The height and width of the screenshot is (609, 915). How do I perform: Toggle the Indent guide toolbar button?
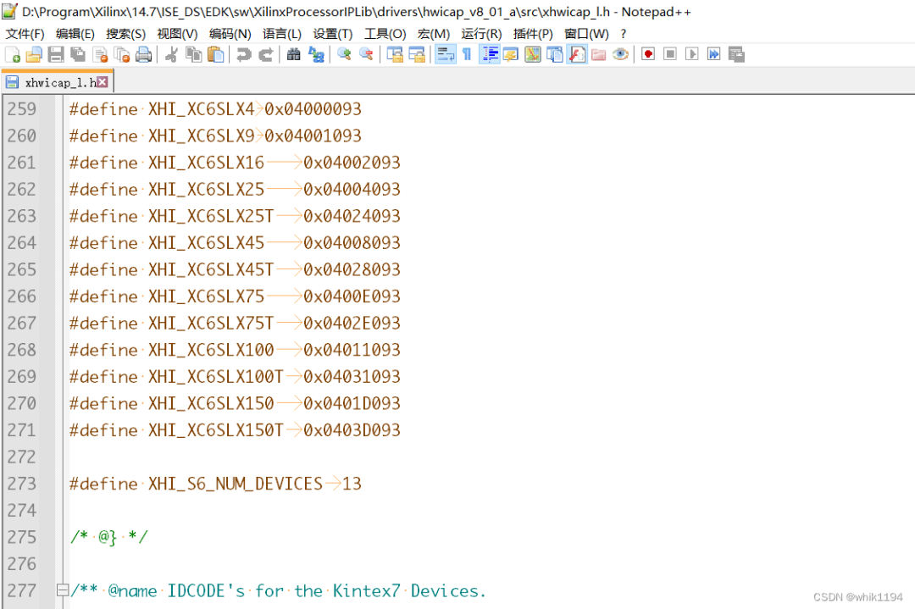pyautogui.click(x=490, y=55)
